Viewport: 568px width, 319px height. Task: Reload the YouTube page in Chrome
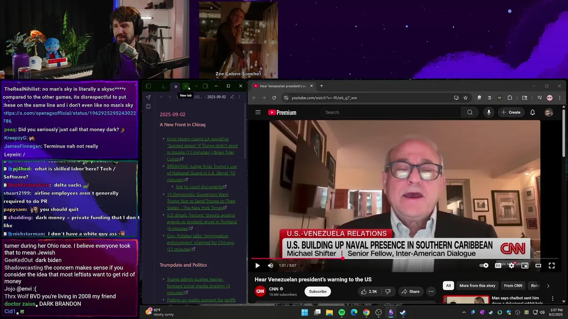[274, 97]
